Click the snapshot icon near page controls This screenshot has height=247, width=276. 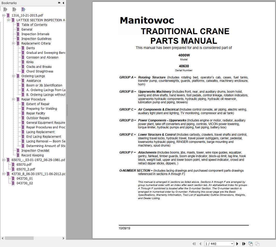[250, 244]
